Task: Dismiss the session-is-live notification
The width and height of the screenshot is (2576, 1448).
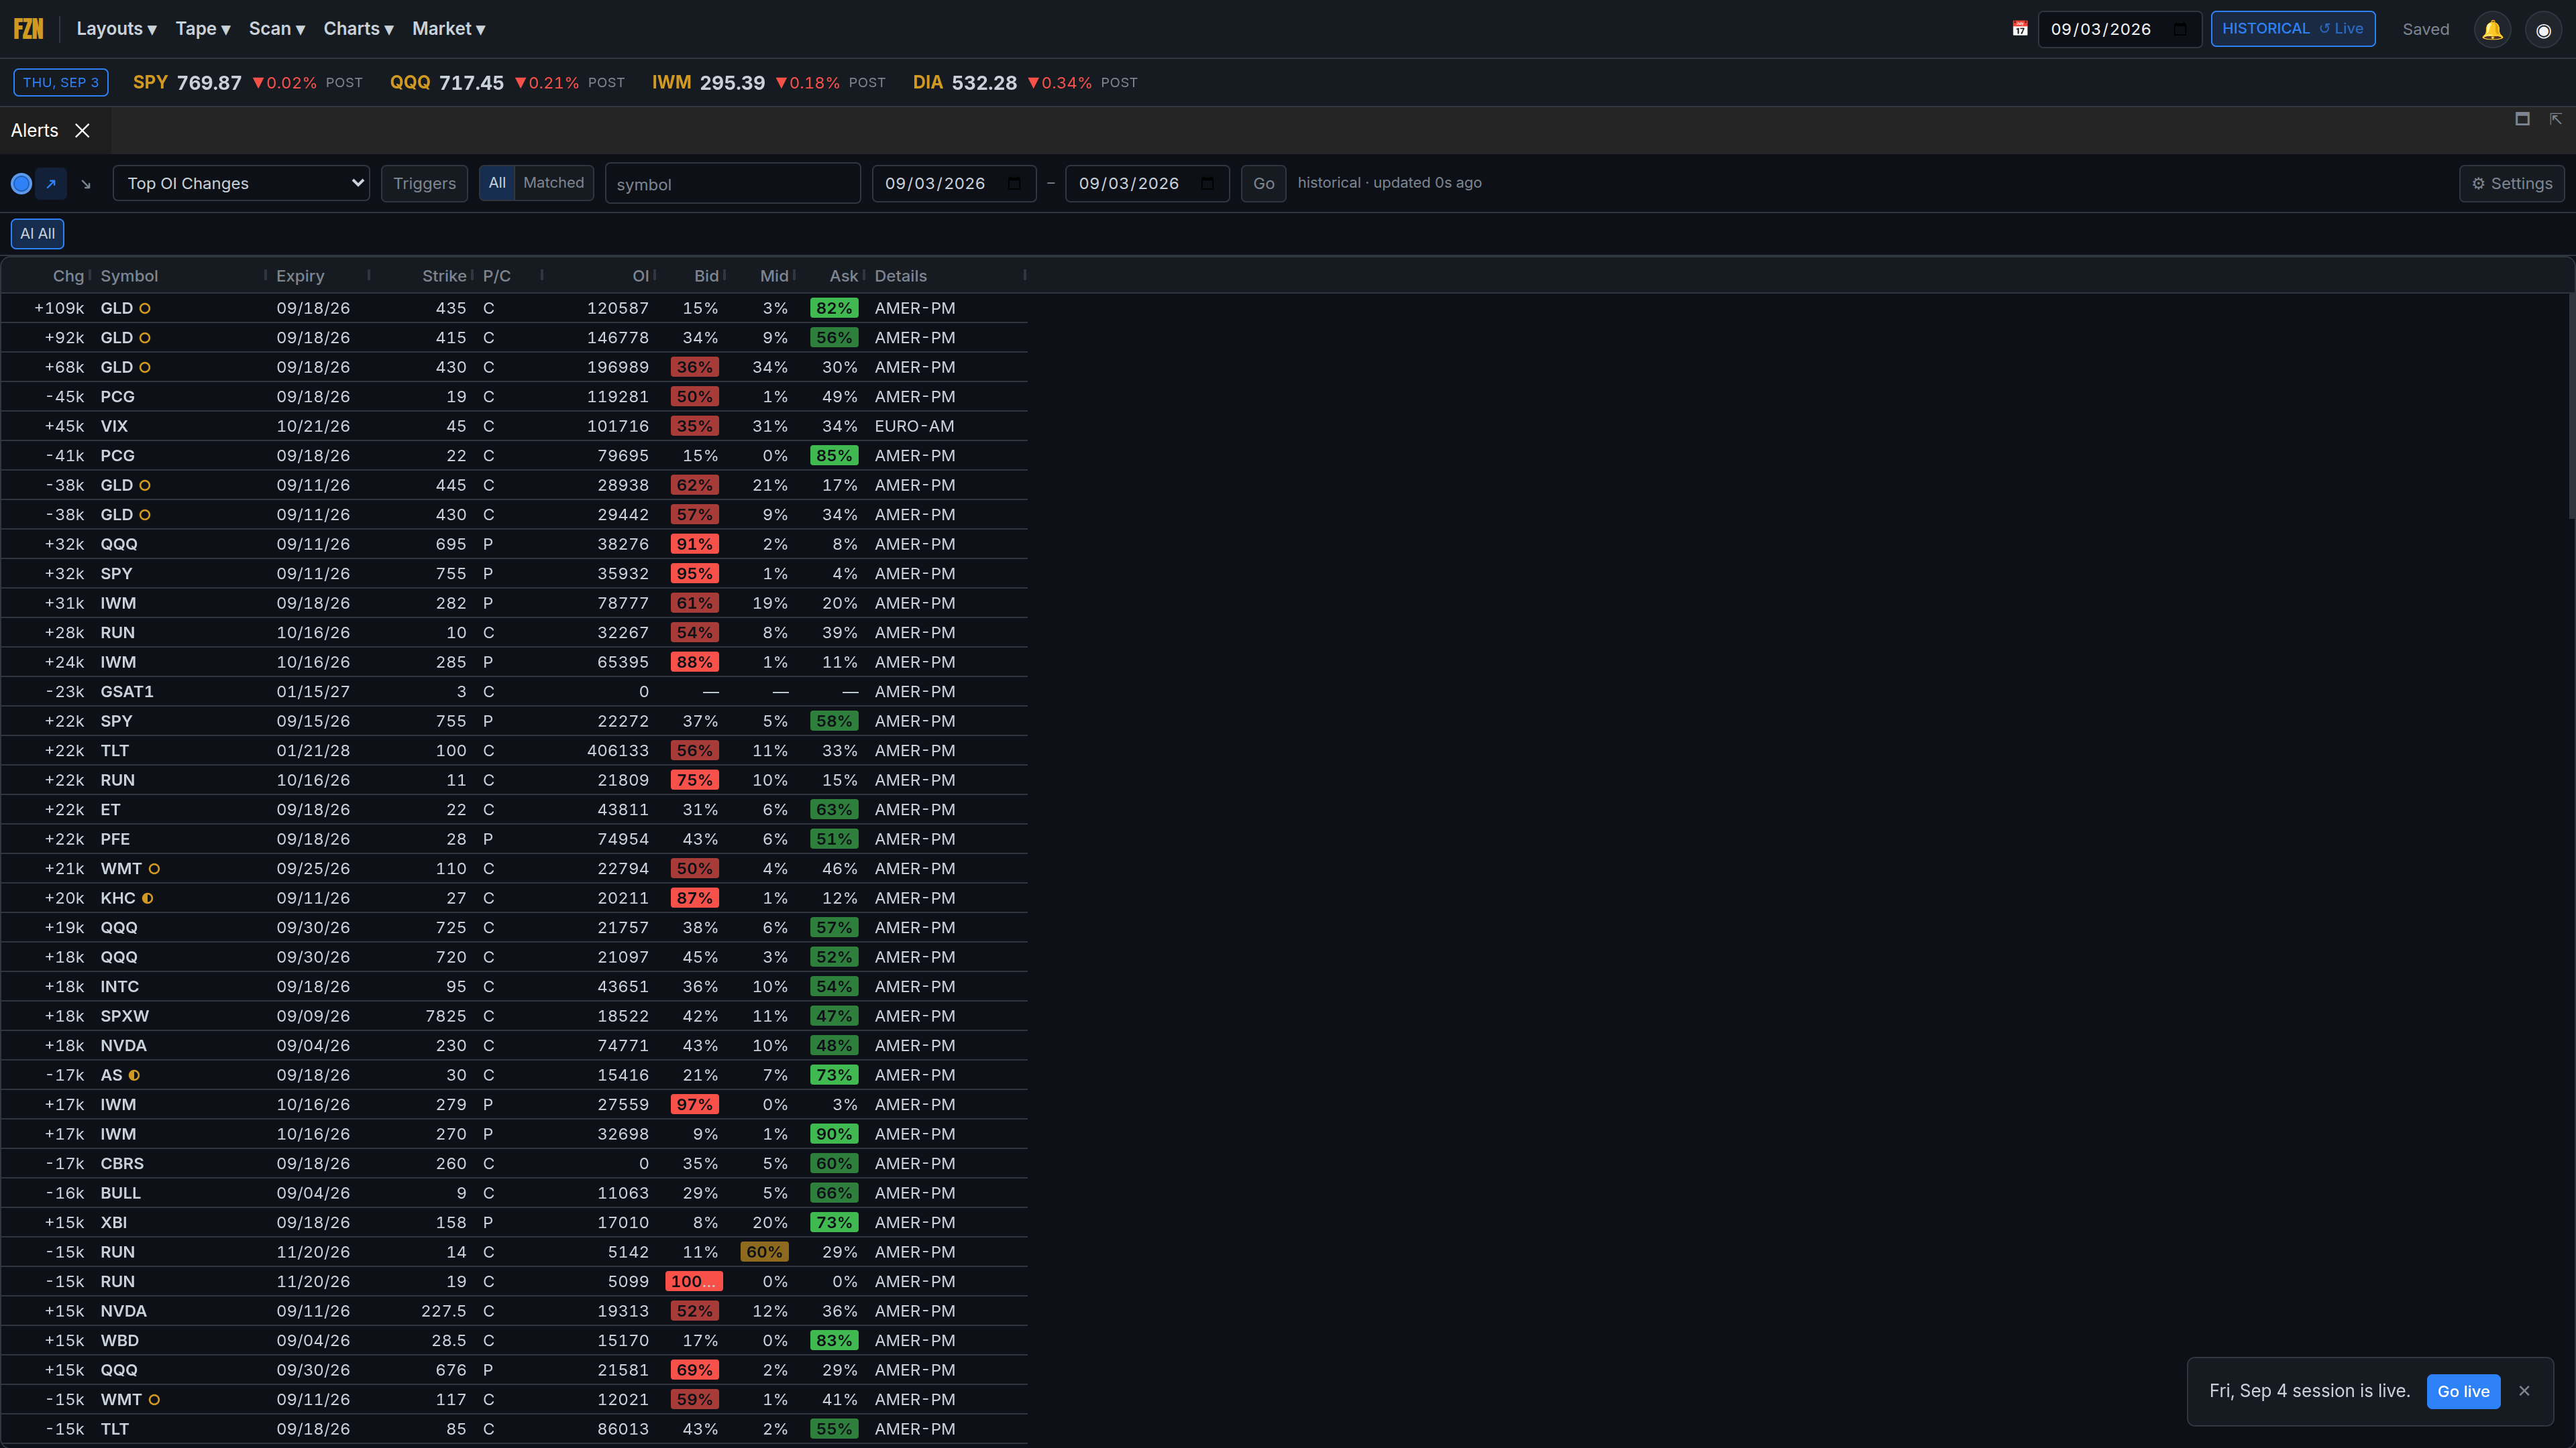Action: pos(2524,1391)
